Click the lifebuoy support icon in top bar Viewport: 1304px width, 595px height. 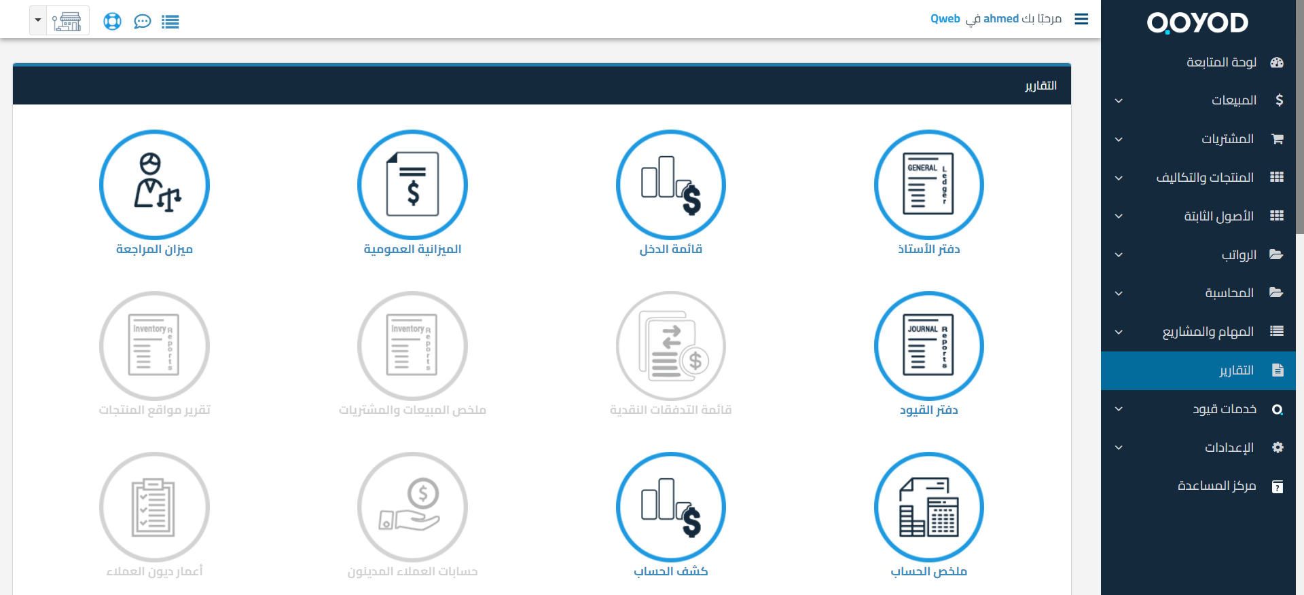(x=112, y=22)
